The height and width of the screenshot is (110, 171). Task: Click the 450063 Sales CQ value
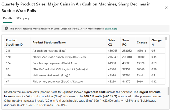tap(113, 51)
